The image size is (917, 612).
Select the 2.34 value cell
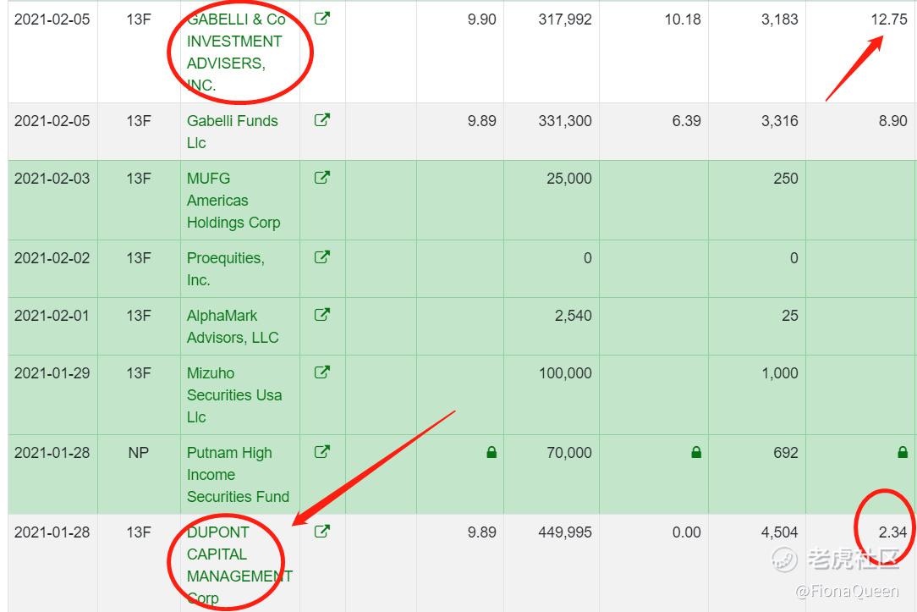tap(892, 532)
